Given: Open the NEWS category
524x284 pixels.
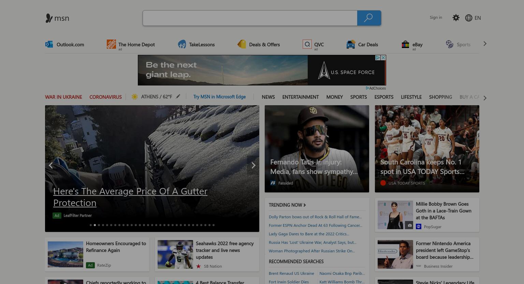Looking at the screenshot, I should tap(268, 97).
